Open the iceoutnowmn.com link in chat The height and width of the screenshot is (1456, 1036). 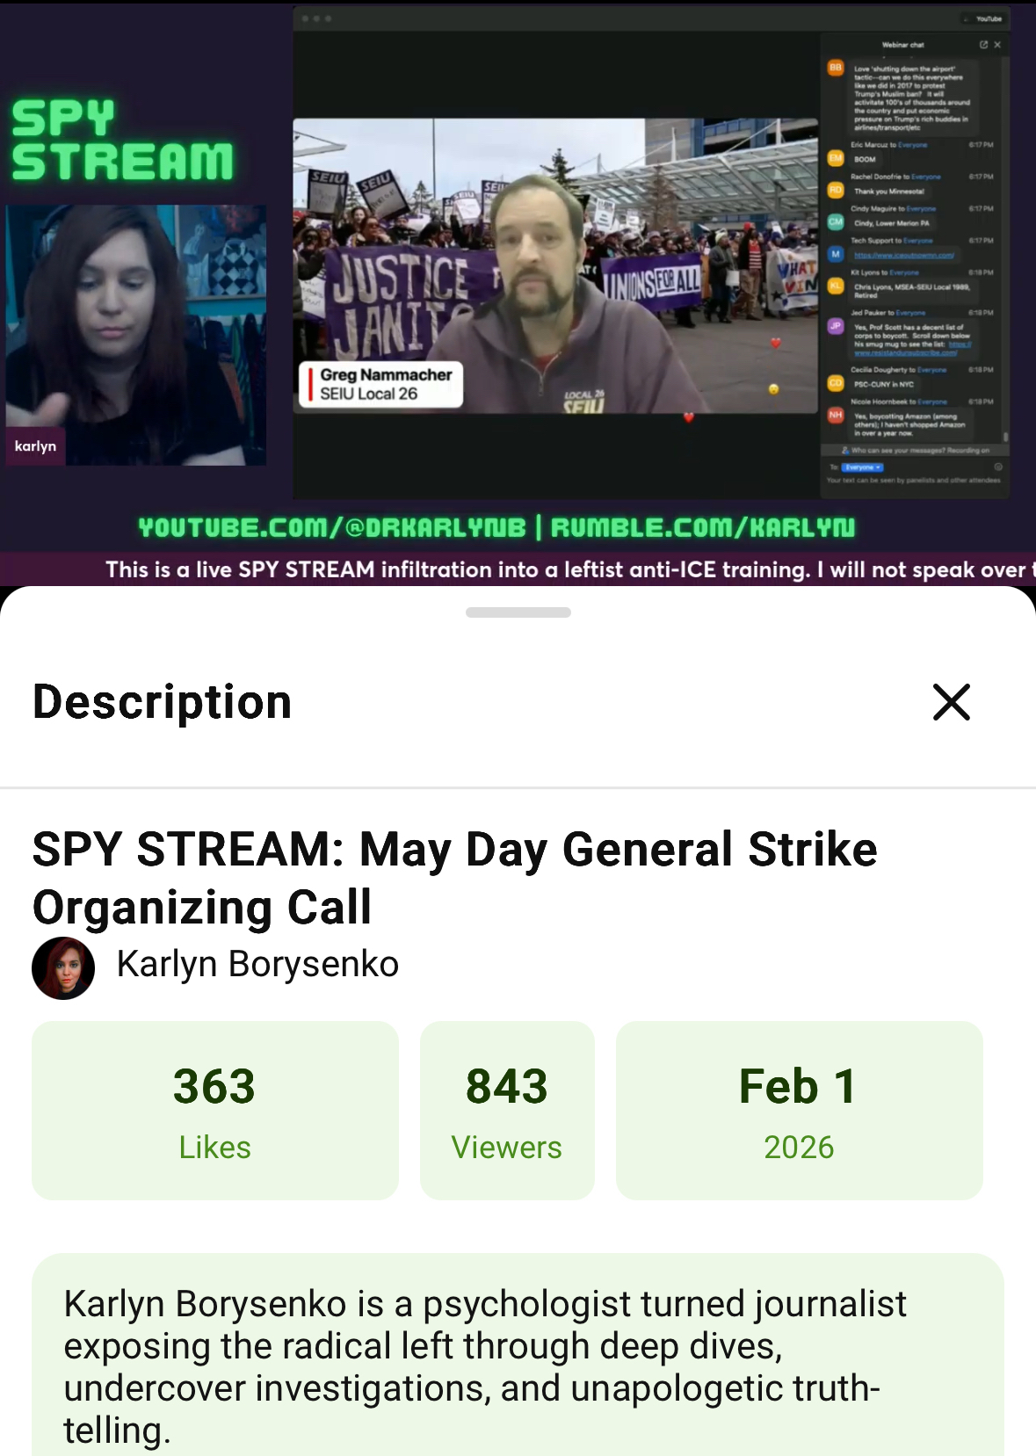click(x=904, y=255)
